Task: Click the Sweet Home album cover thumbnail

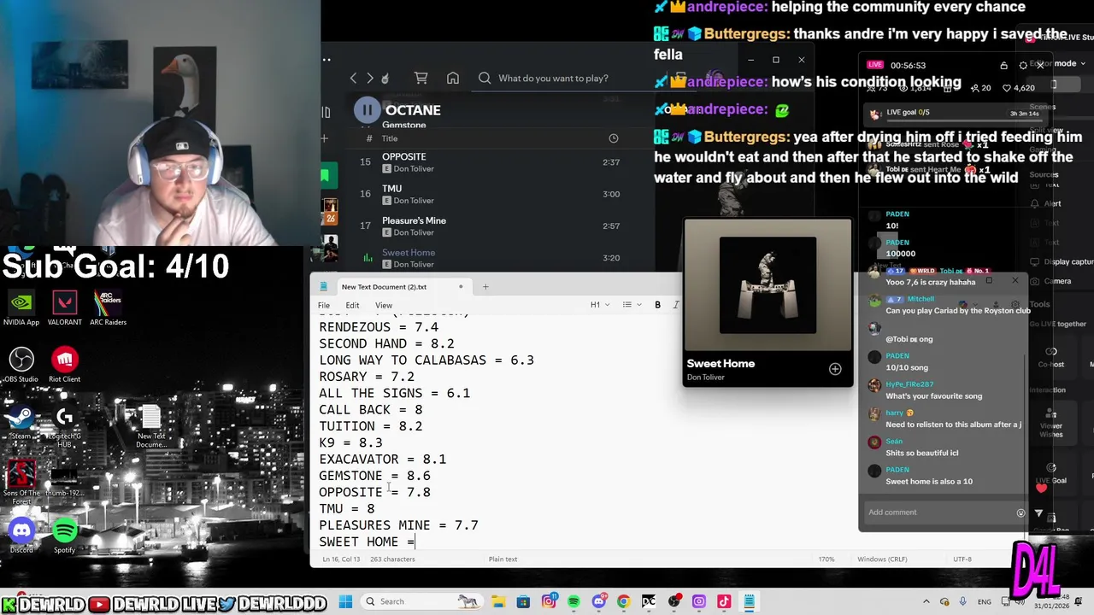Action: tap(768, 285)
